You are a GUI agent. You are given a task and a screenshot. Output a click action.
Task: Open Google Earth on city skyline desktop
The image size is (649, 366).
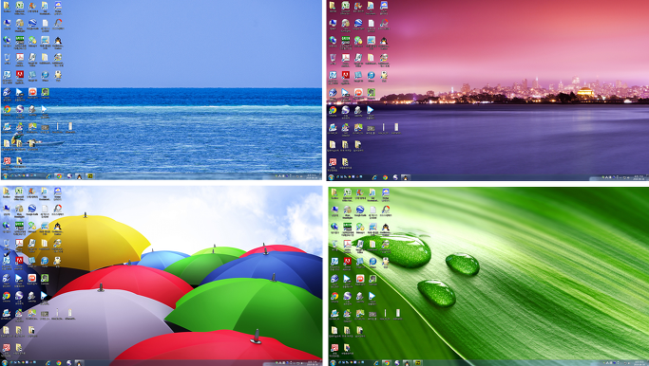pyautogui.click(x=358, y=23)
